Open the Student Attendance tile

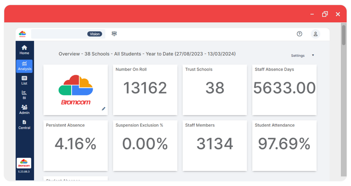click(x=284, y=146)
